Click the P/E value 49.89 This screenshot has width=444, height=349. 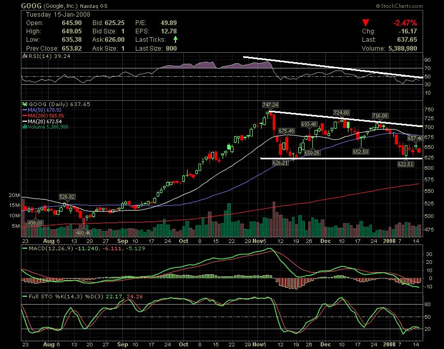point(169,23)
